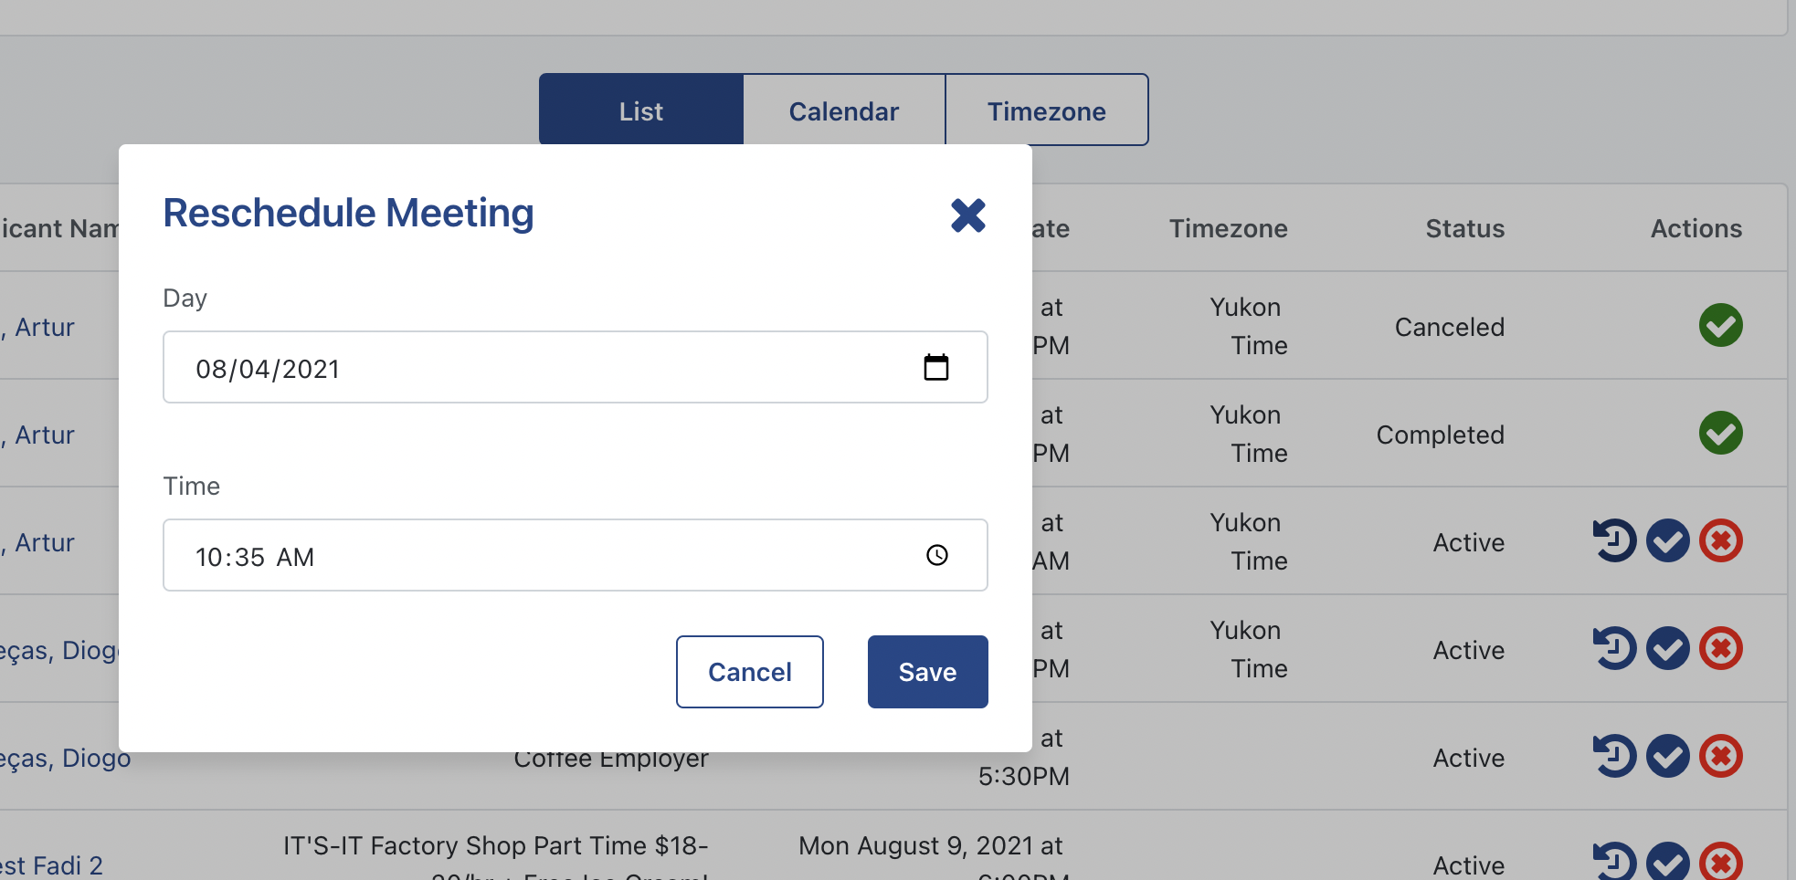This screenshot has width=1796, height=880.
Task: Click Cancel button in dialog
Action: [750, 672]
